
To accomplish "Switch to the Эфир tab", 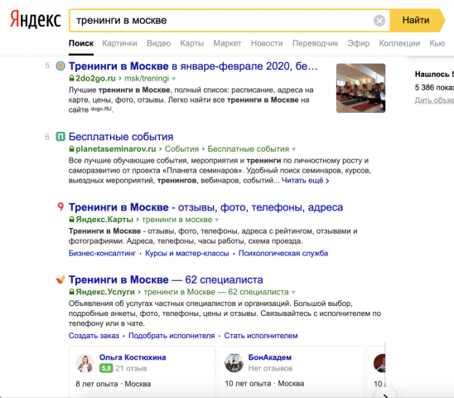I will pos(359,43).
